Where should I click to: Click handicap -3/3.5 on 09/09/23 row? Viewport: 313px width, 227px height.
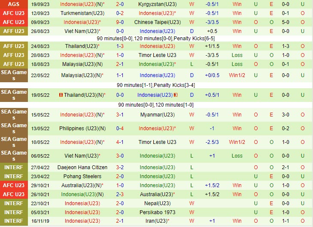[x=212, y=22]
